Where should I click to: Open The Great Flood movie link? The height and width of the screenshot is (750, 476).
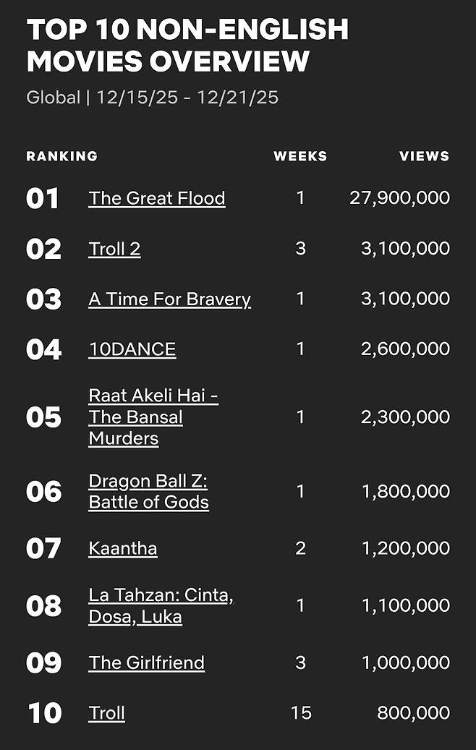pos(156,198)
